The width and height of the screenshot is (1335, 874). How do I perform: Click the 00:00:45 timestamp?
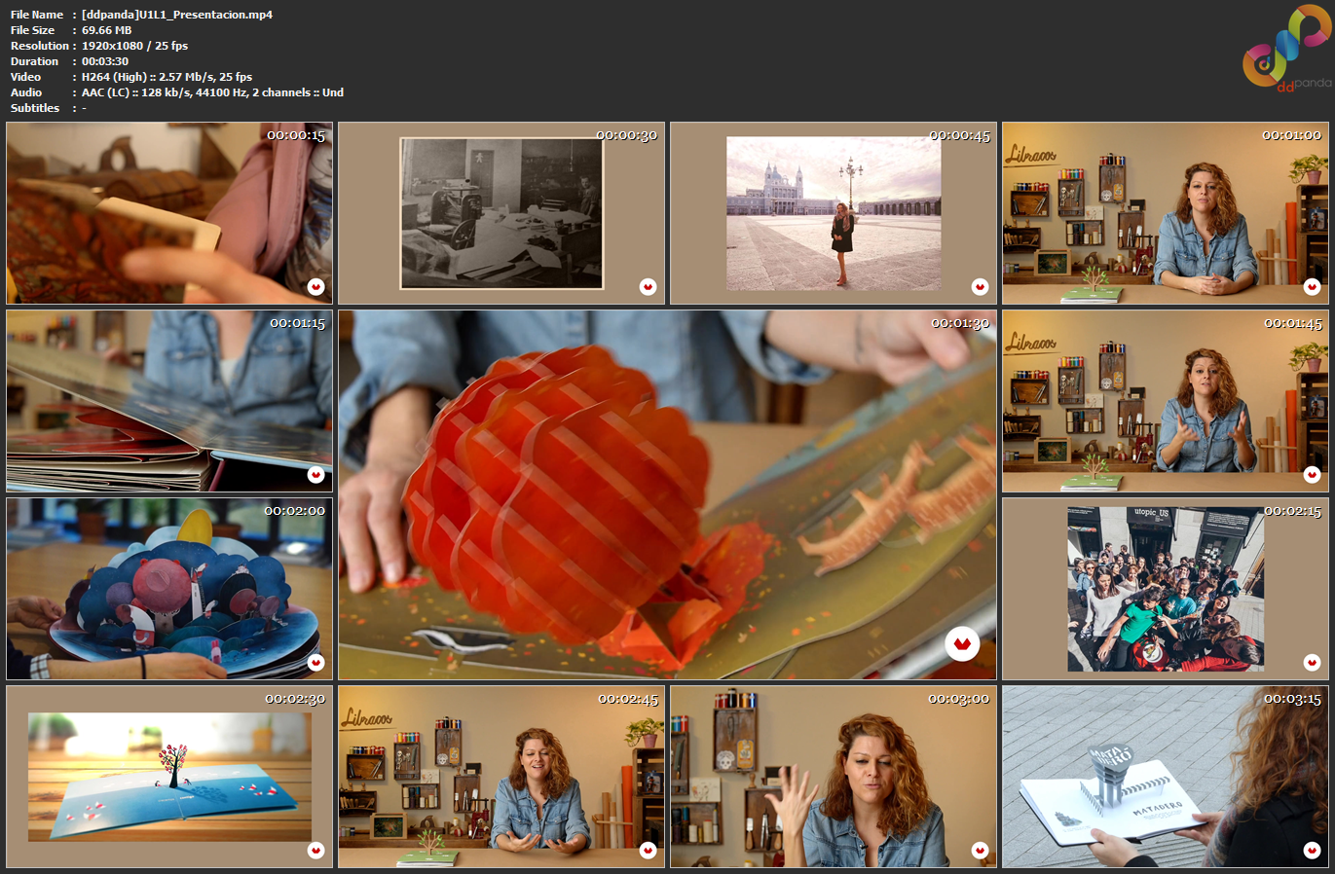960,135
